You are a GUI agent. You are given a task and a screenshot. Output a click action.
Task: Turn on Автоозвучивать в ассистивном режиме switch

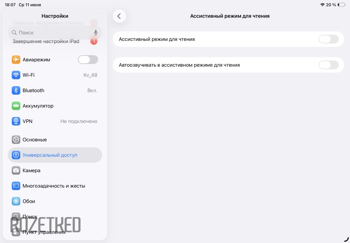pos(328,65)
